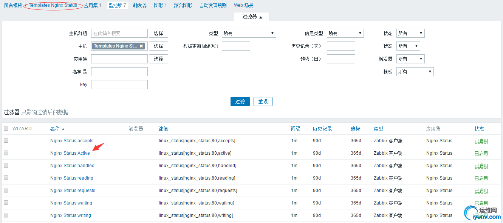The image size is (503, 223).
Task: Check the Nginx Status accepts row checkbox
Action: [x=6, y=141]
